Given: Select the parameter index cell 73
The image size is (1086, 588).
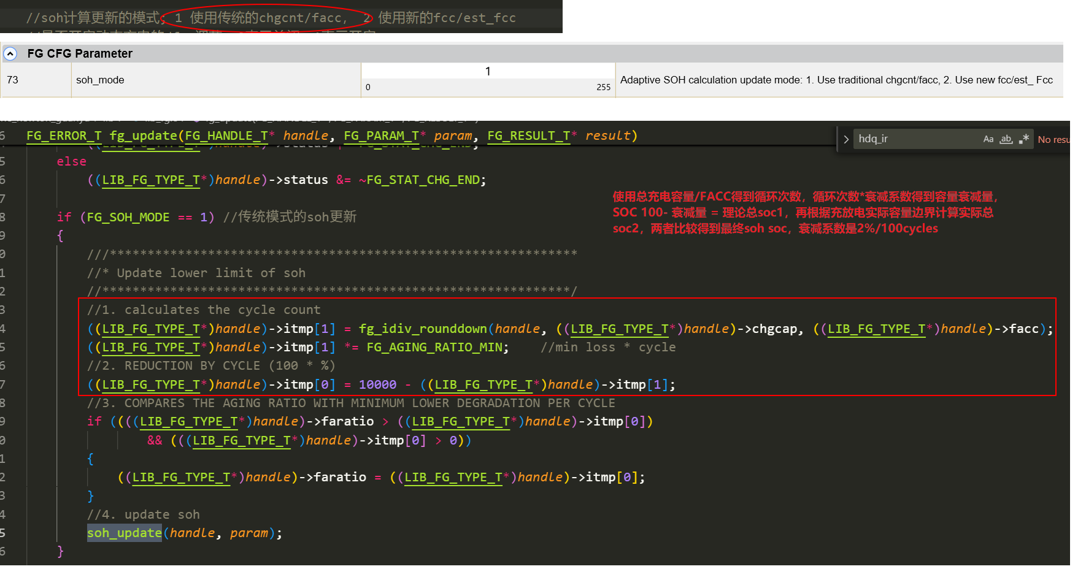Looking at the screenshot, I should [x=13, y=80].
